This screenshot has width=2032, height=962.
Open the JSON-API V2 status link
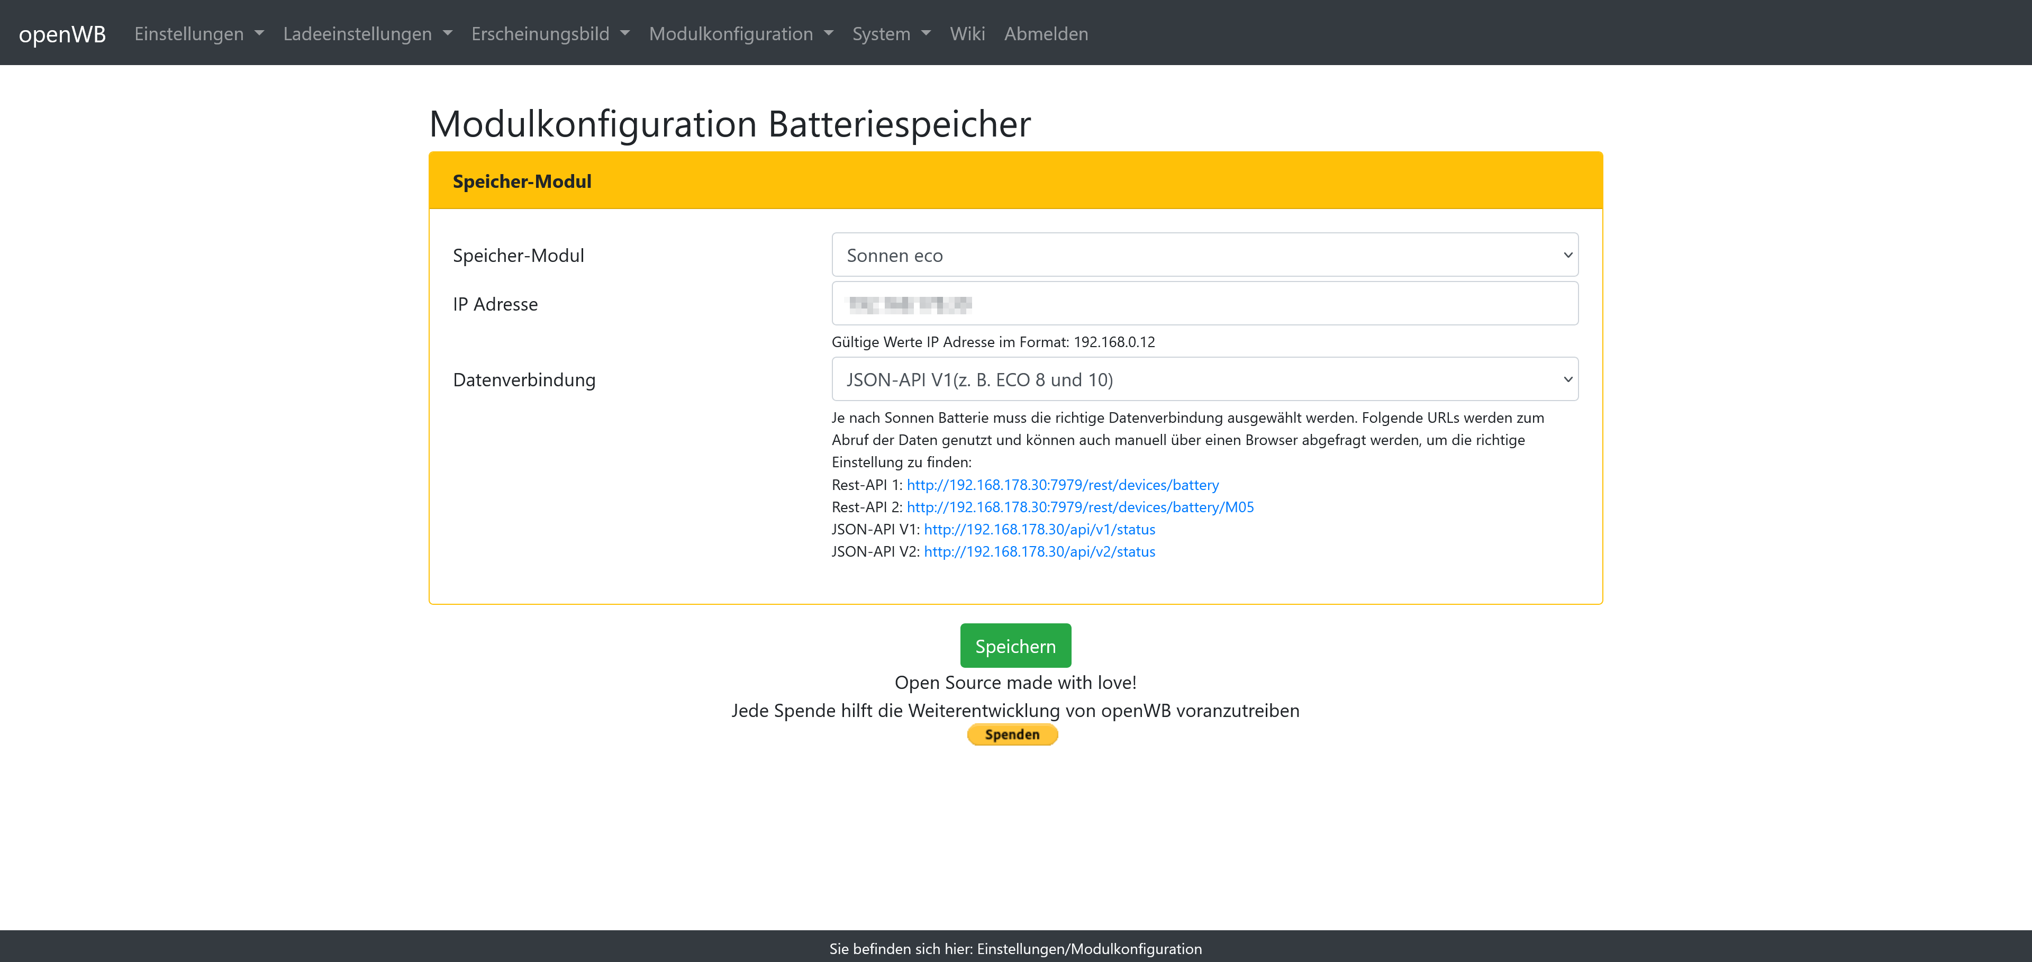1039,551
